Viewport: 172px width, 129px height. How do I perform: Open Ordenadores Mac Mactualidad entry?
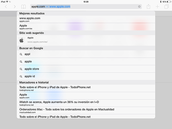click(86, 111)
